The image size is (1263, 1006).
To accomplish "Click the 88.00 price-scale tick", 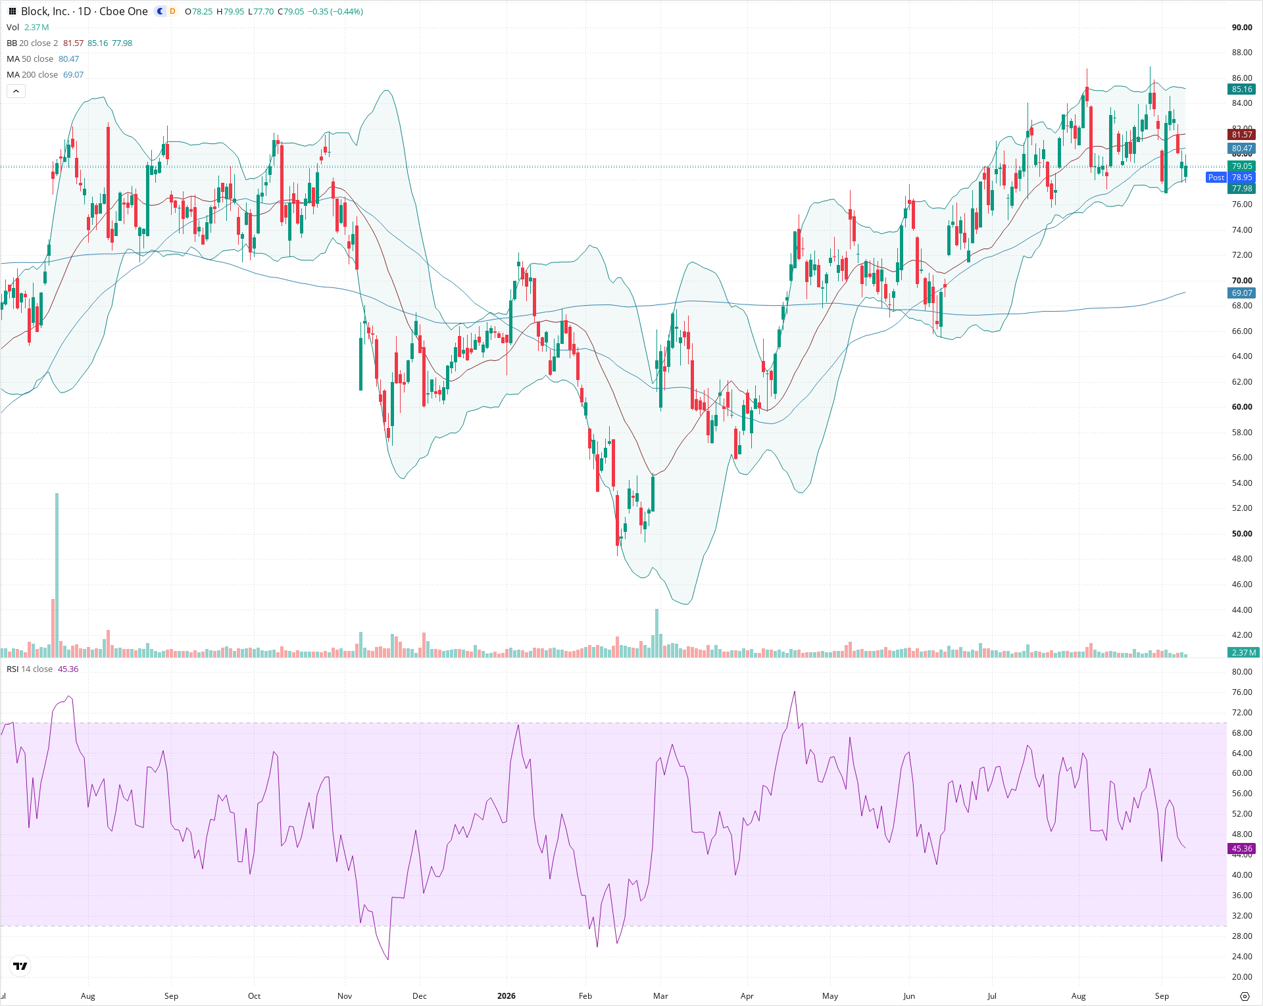I will (x=1242, y=53).
